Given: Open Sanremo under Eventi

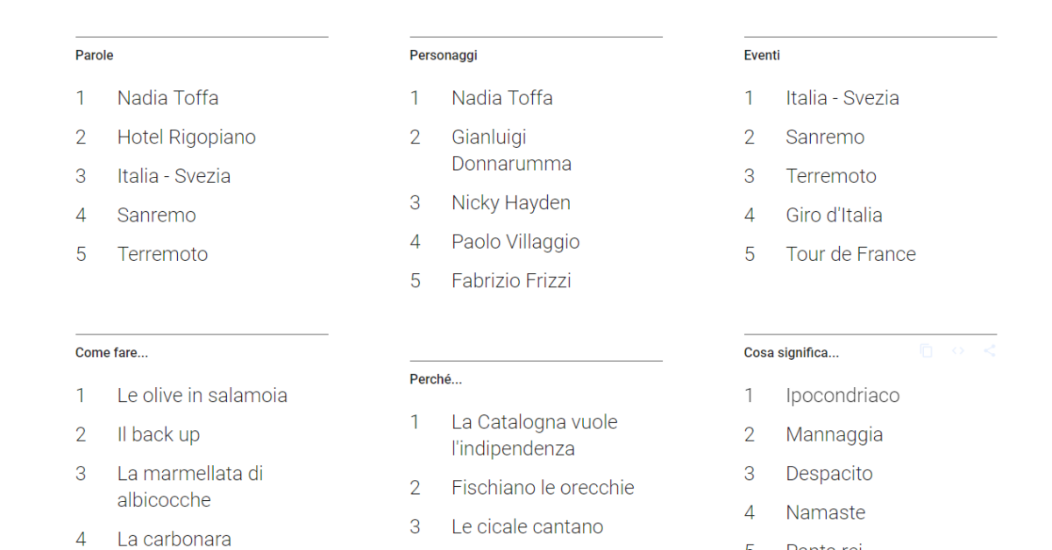Looking at the screenshot, I should [825, 137].
